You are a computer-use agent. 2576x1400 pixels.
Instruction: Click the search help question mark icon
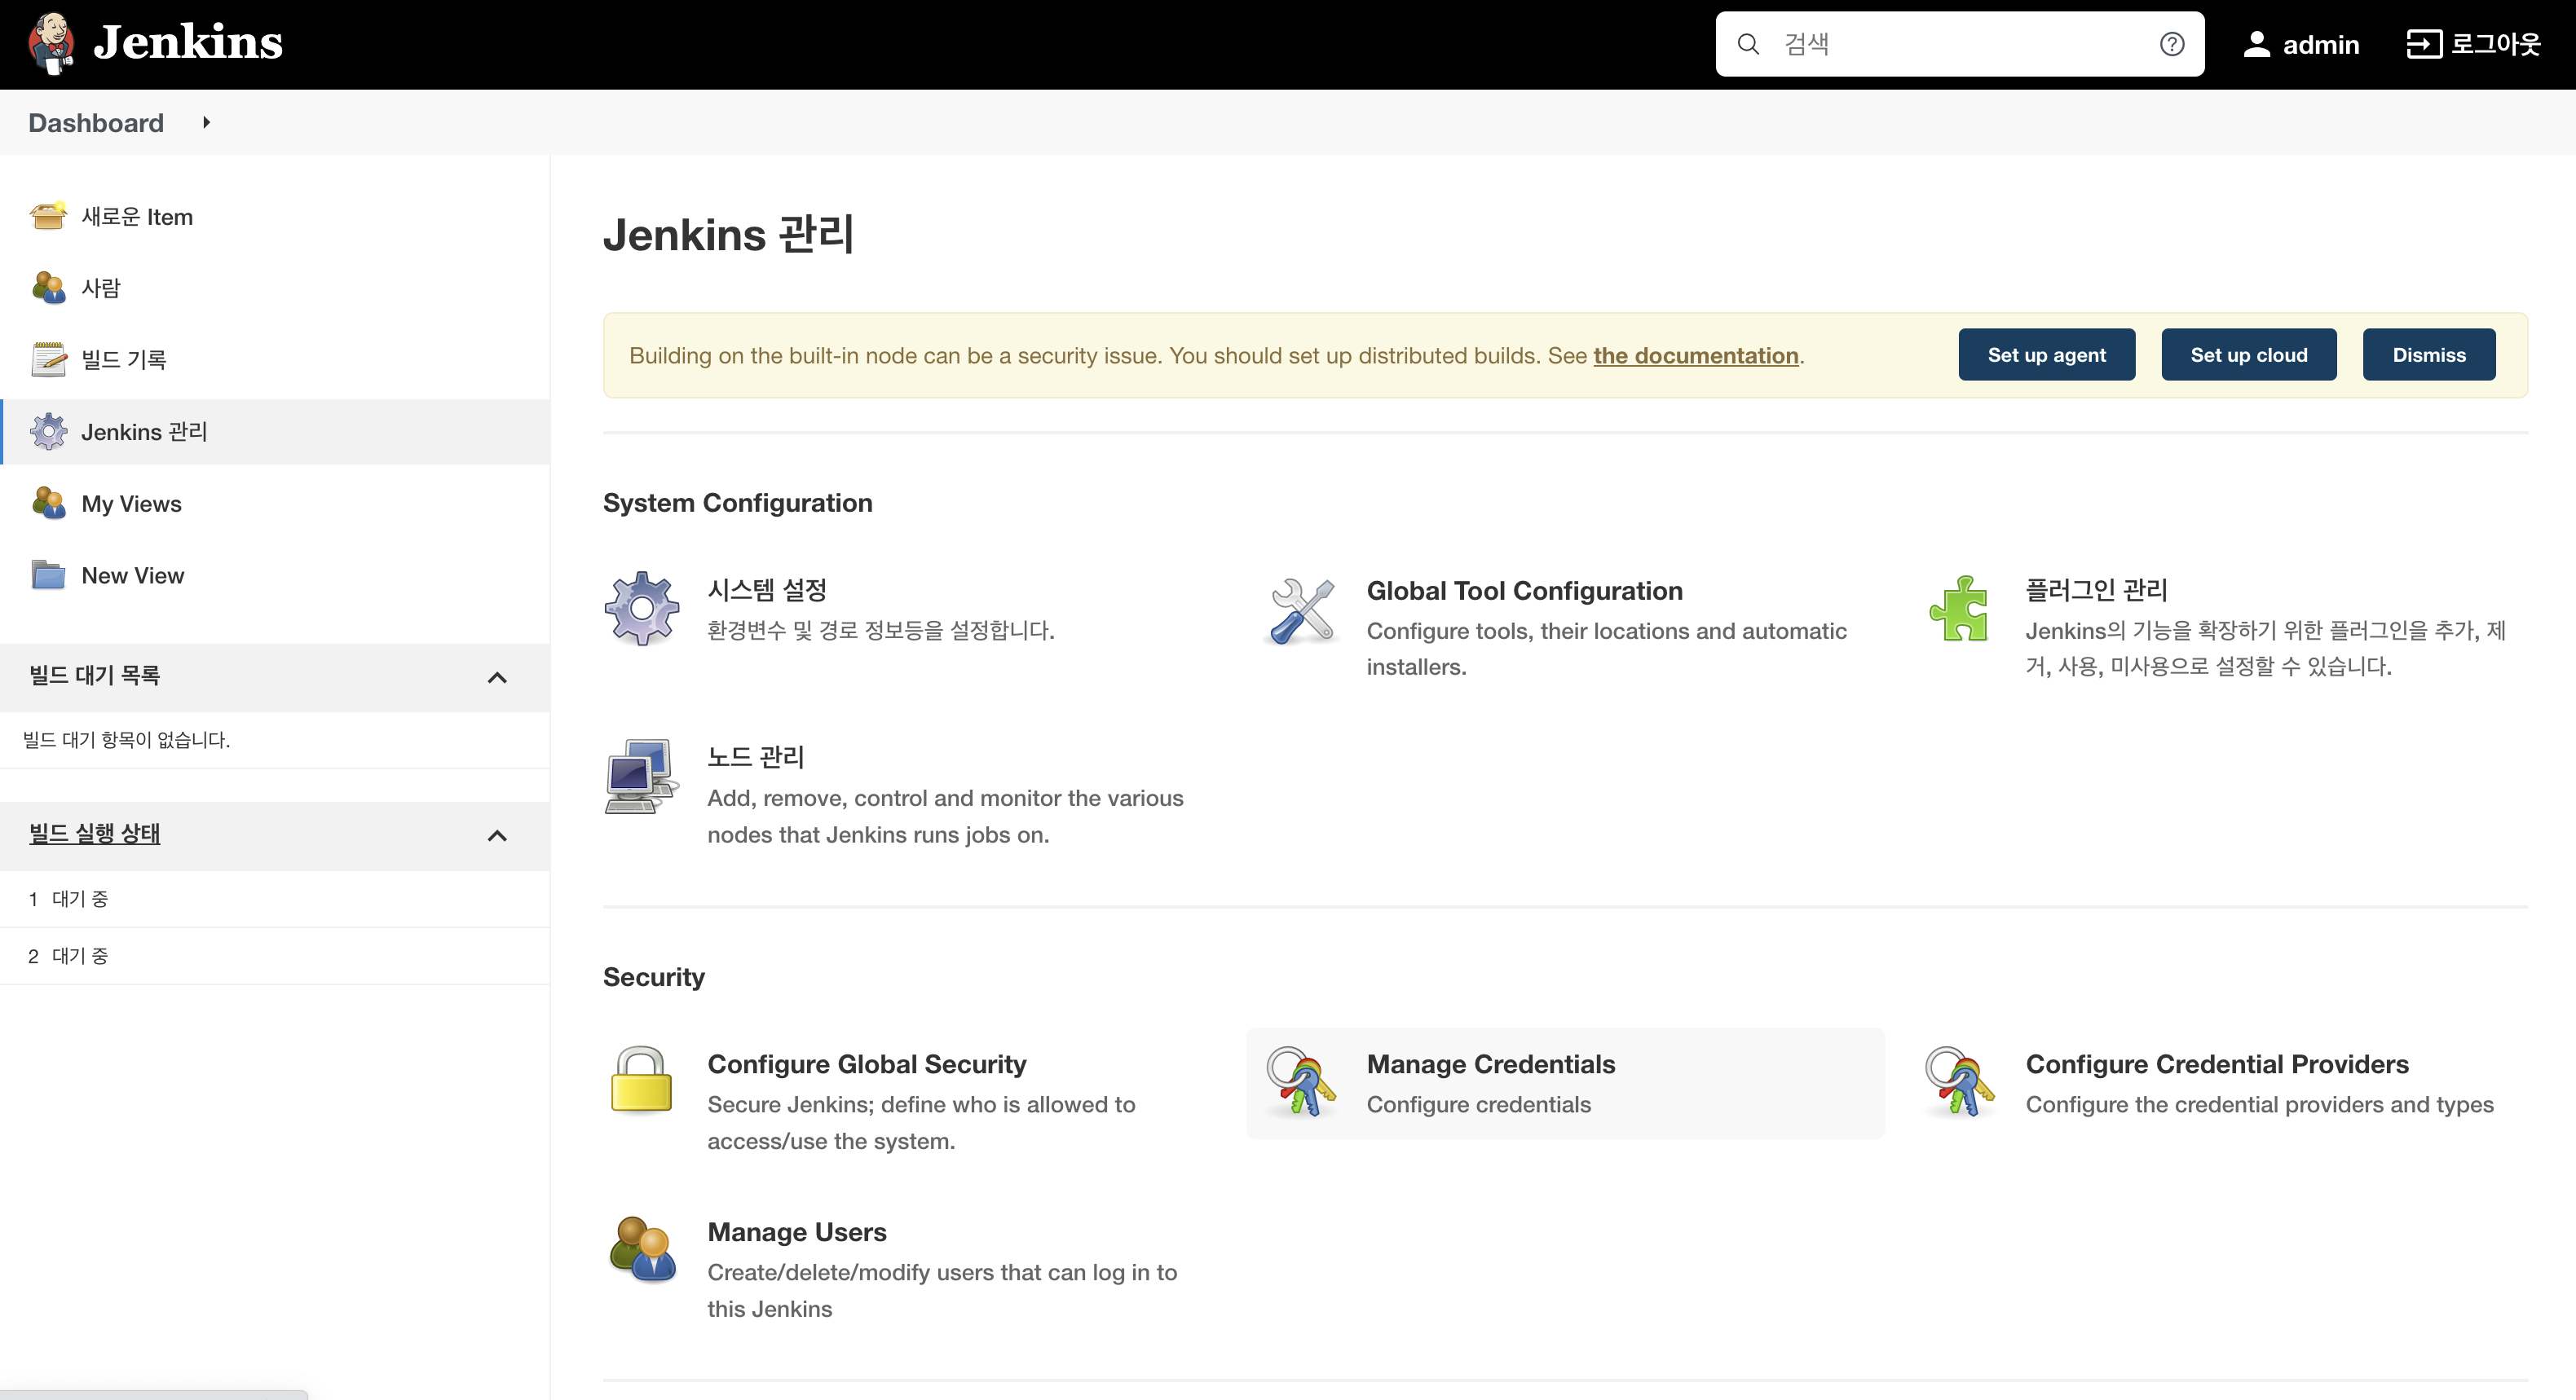pyautogui.click(x=2171, y=44)
